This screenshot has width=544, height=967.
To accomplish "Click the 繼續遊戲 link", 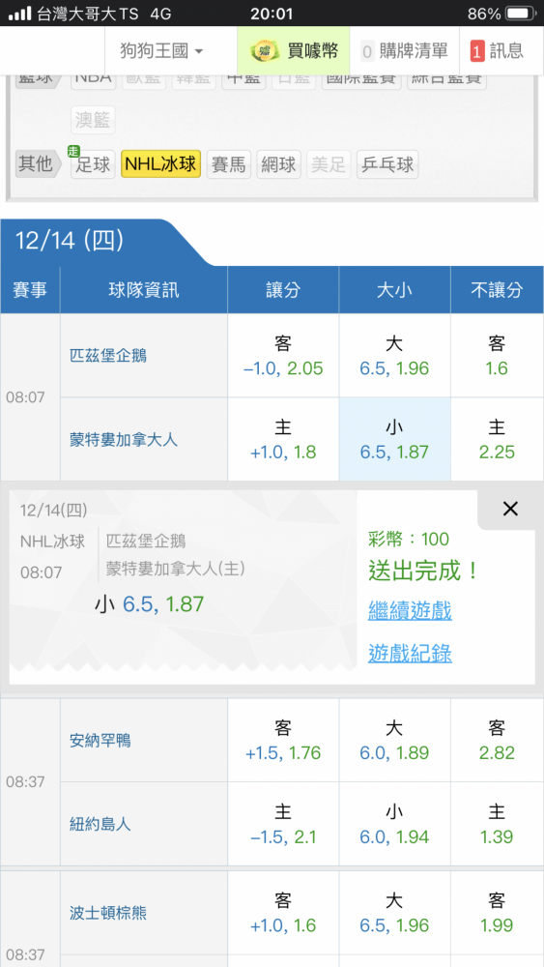I will 411,610.
